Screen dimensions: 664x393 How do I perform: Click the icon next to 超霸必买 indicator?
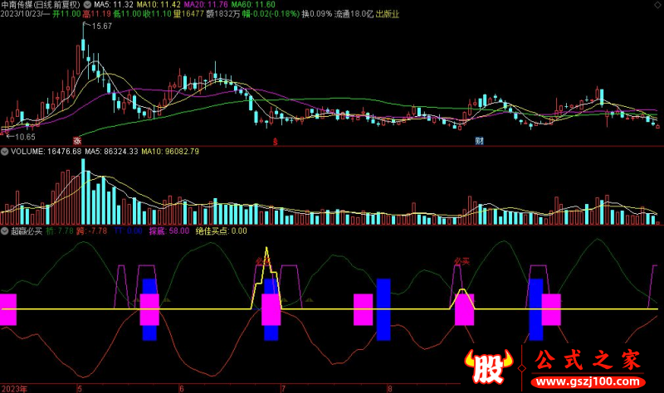coord(4,230)
